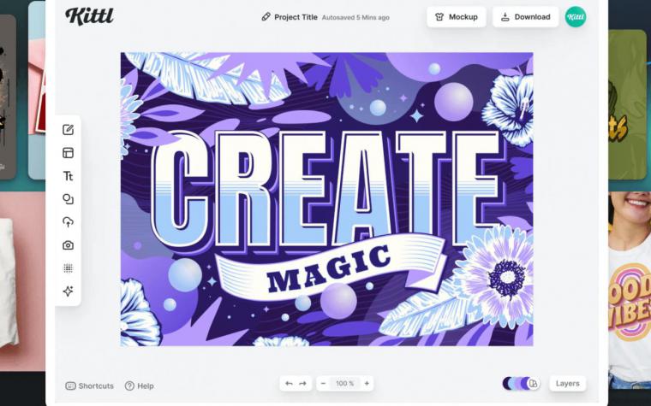Open the edit/notes tool in left sidebar
Screen dimensions: 651x406
point(68,130)
